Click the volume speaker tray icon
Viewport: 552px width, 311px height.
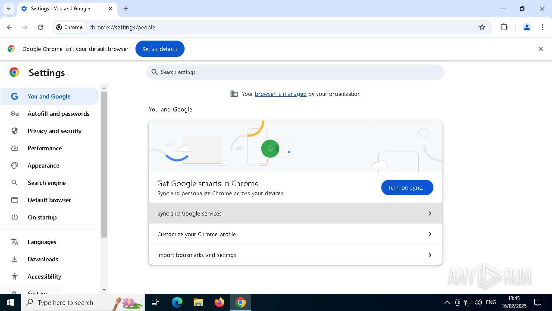478,302
